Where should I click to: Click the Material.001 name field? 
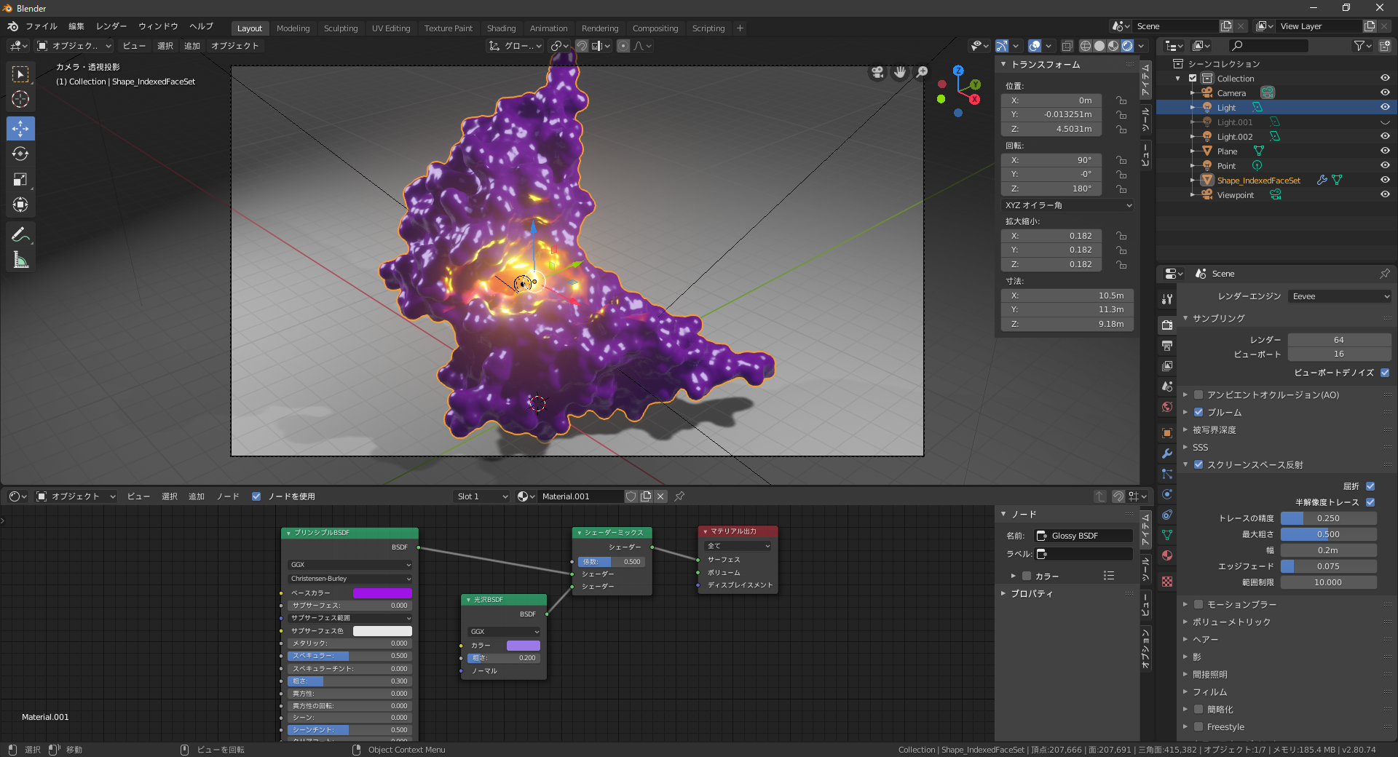tap(580, 496)
